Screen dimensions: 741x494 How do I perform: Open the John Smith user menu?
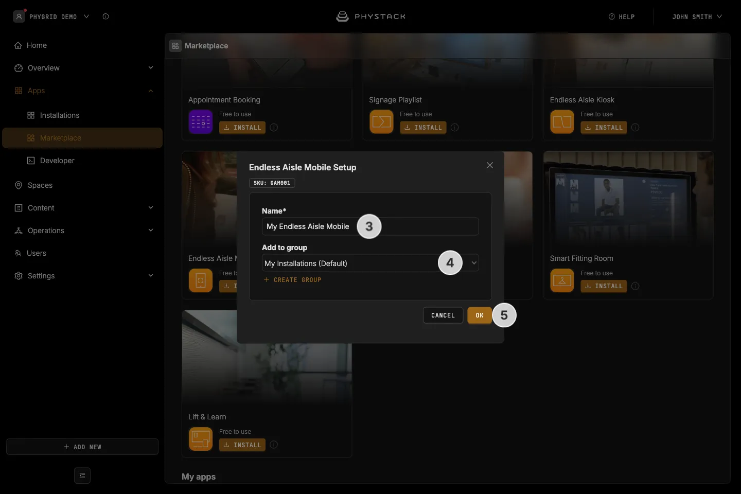coord(697,16)
